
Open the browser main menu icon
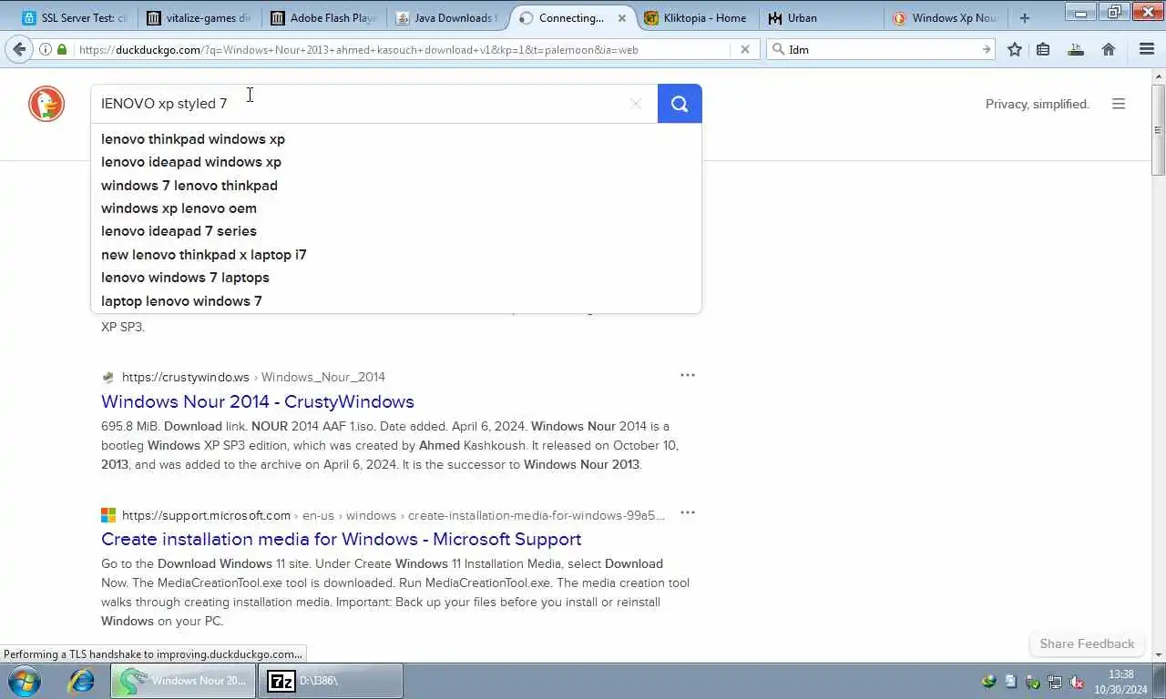coord(1147,50)
